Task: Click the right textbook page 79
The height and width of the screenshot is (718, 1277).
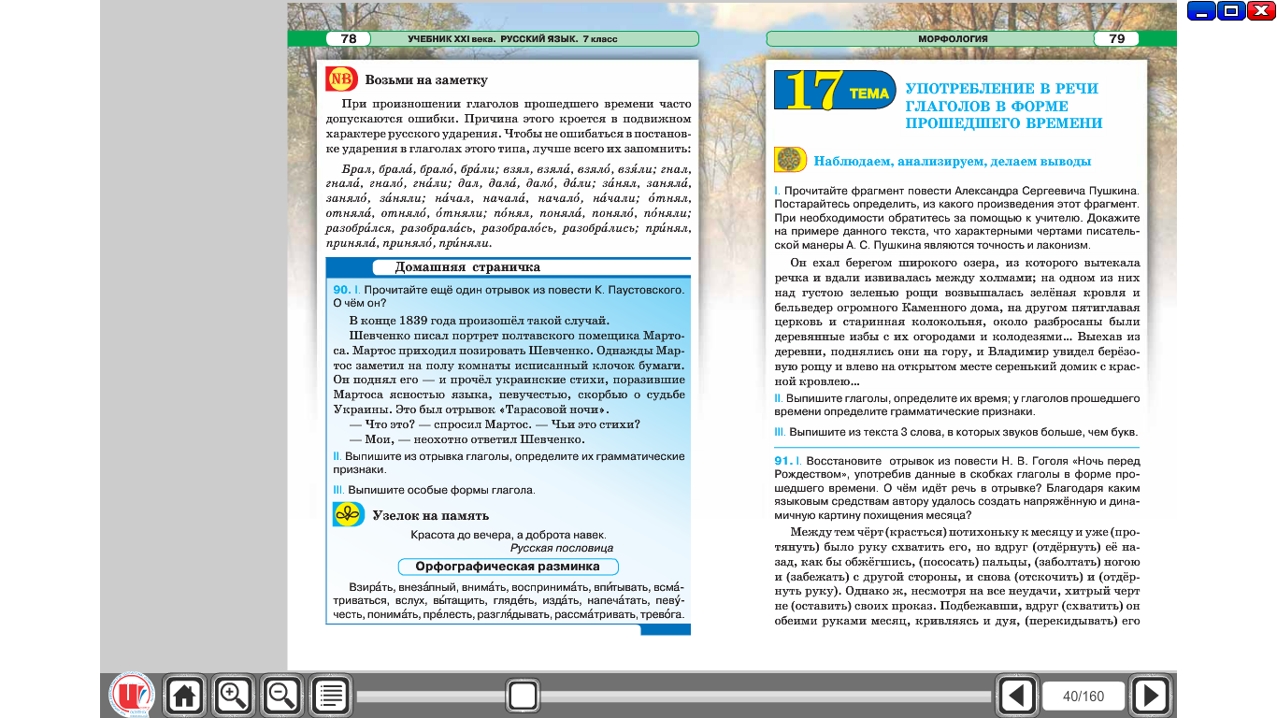Action: [x=956, y=346]
